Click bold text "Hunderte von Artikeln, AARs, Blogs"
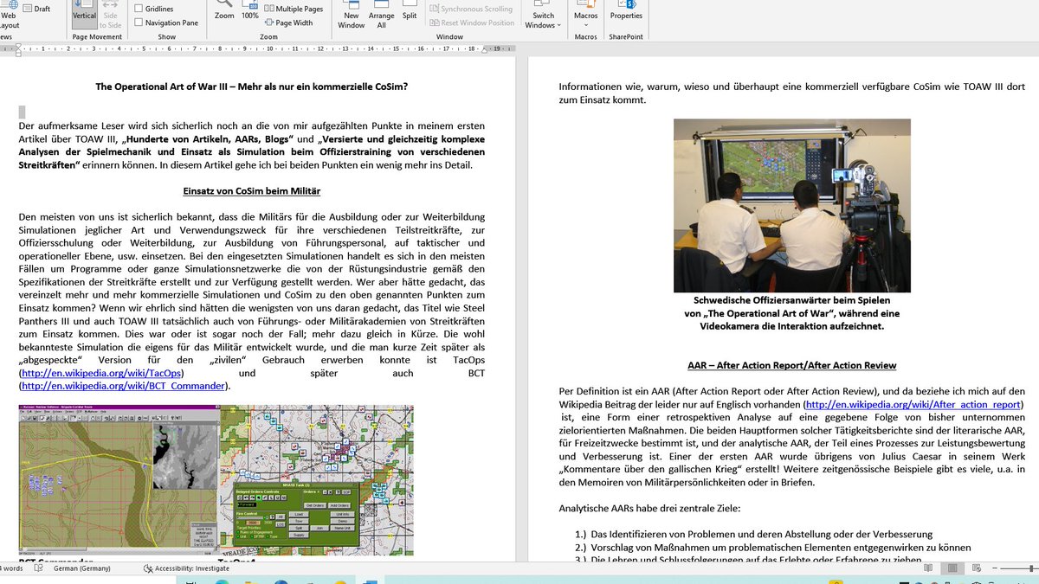 [x=208, y=139]
